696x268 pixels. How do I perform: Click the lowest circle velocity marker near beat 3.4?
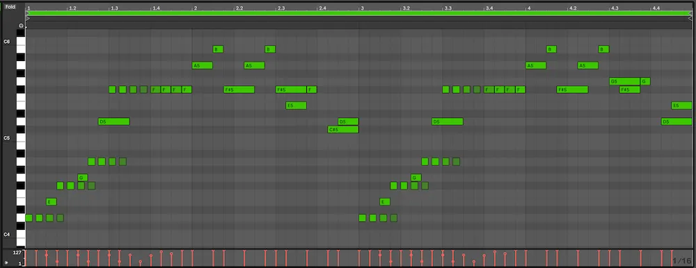click(473, 262)
